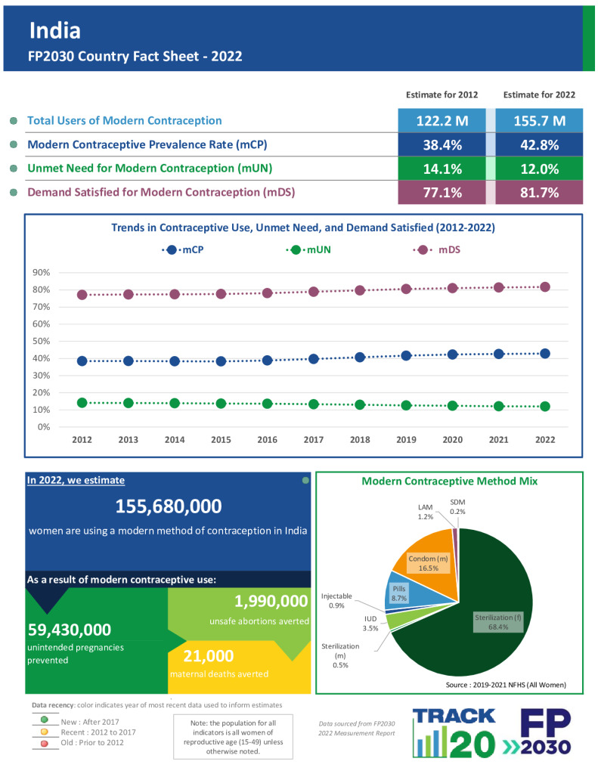Click the 'Data recency' legend heading
Screen dimensions: 598x774
pyautogui.click(x=54, y=705)
